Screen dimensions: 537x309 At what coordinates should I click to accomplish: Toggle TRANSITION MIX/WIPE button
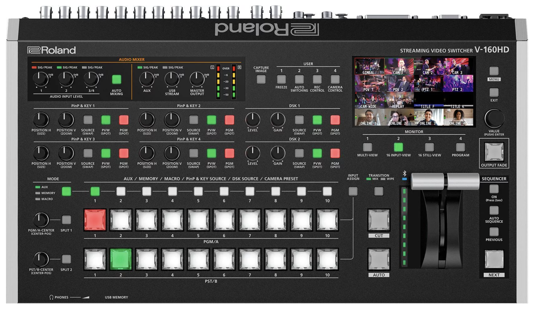tap(379, 191)
